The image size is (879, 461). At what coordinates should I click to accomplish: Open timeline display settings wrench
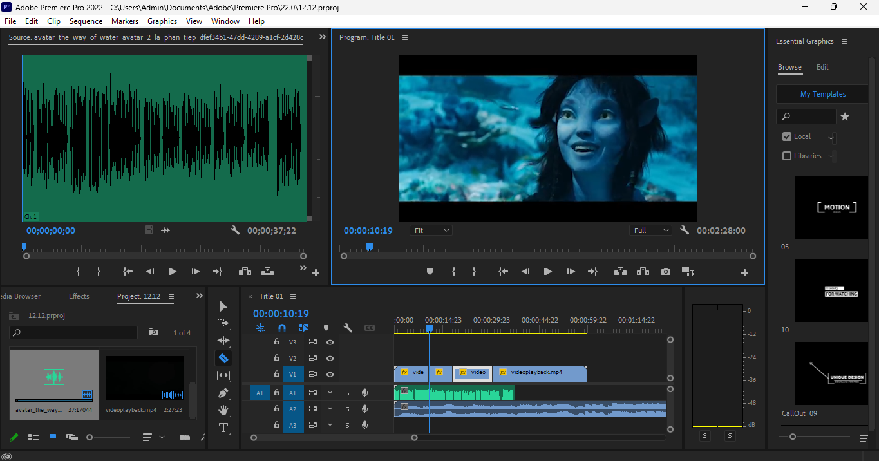[x=348, y=328]
